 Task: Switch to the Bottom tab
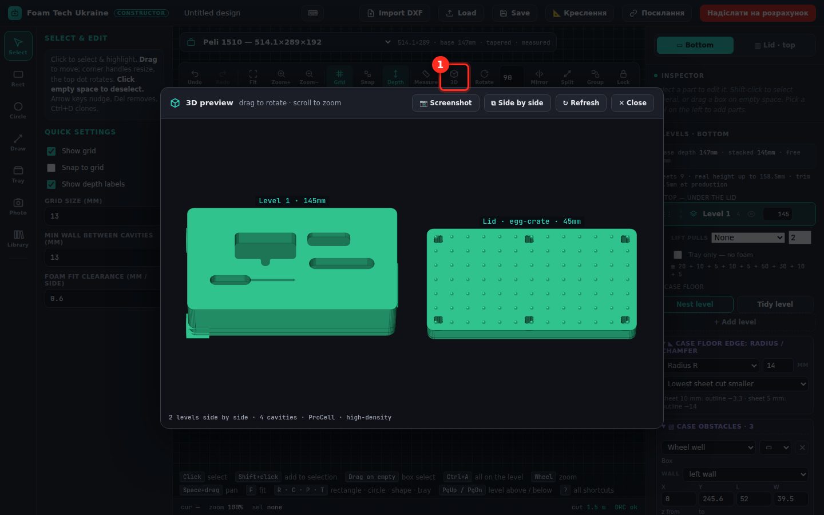pos(695,45)
